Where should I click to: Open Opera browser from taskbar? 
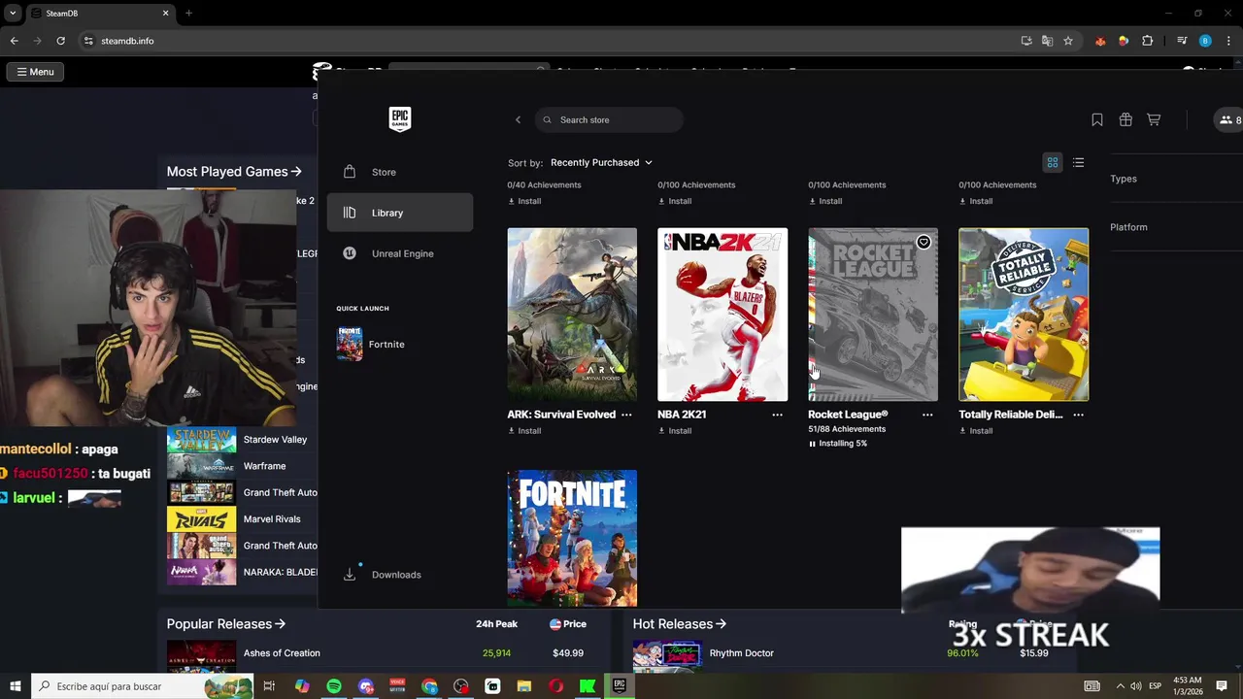click(x=555, y=686)
